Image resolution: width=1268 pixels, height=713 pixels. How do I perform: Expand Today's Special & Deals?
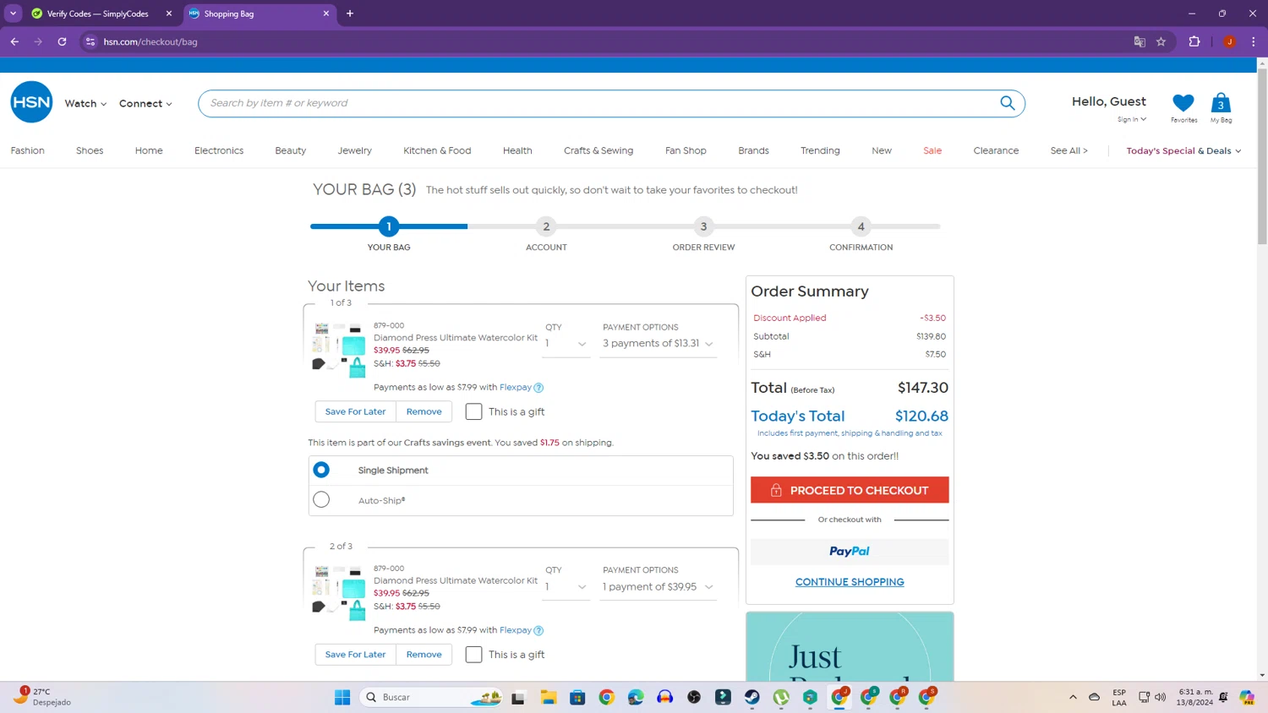(1183, 150)
